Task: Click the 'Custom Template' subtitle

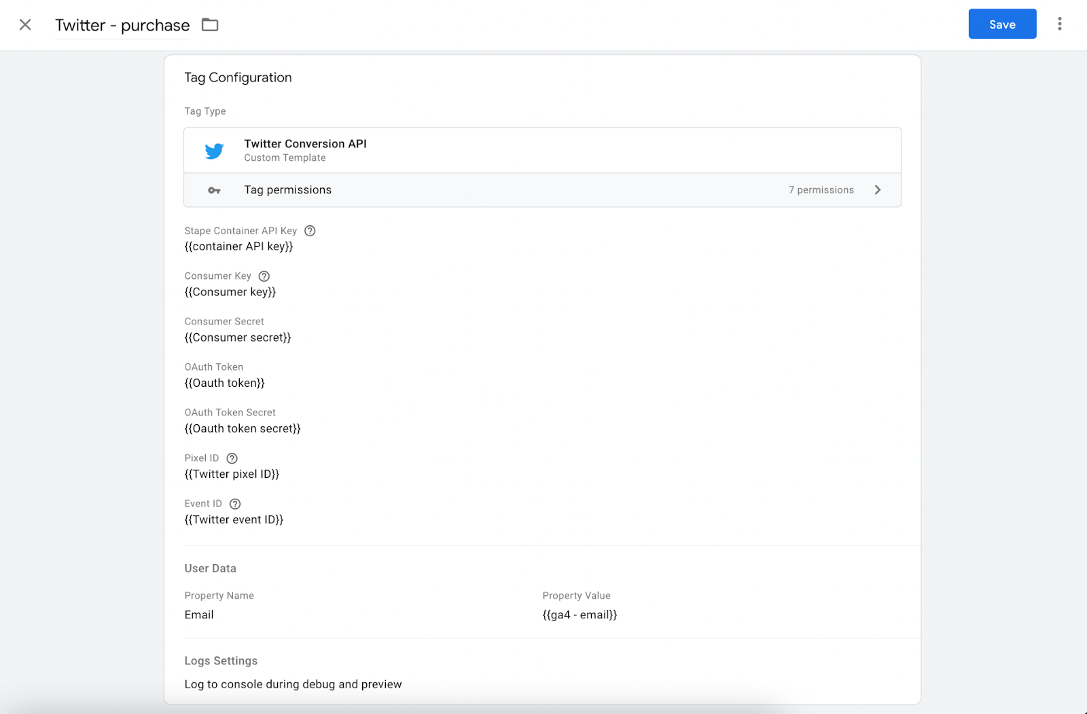Action: click(285, 158)
